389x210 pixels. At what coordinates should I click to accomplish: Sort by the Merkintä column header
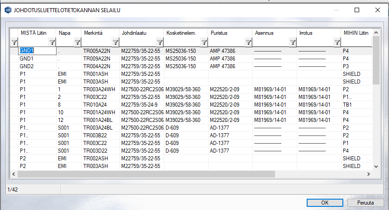[x=100, y=33]
